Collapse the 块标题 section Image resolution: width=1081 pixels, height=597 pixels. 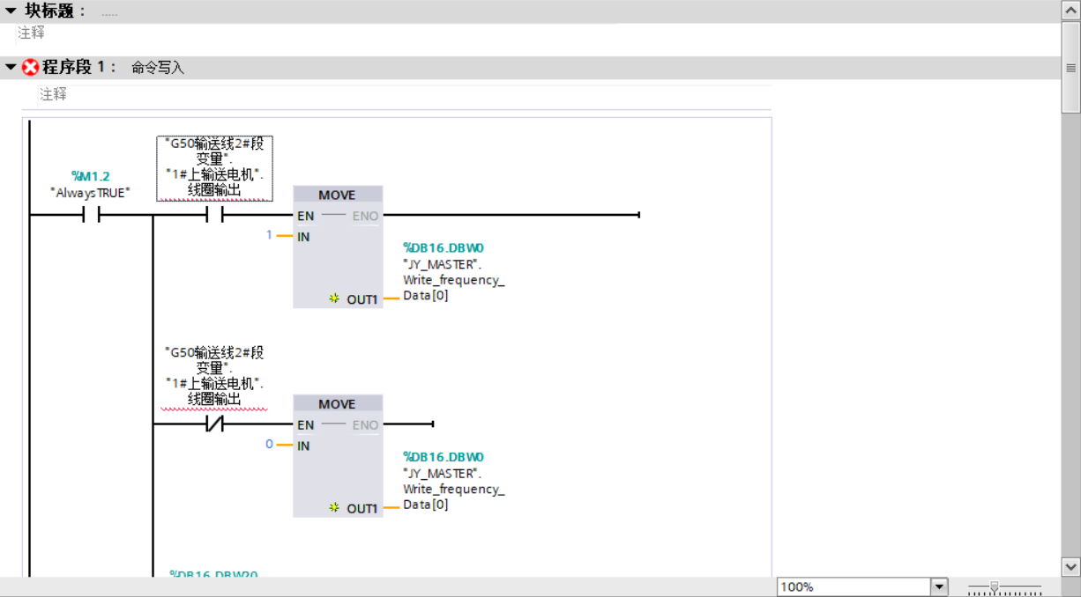tap(11, 11)
